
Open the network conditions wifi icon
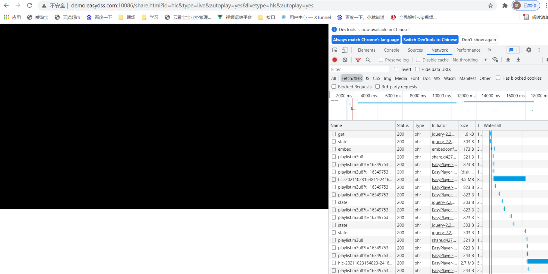tap(495, 60)
